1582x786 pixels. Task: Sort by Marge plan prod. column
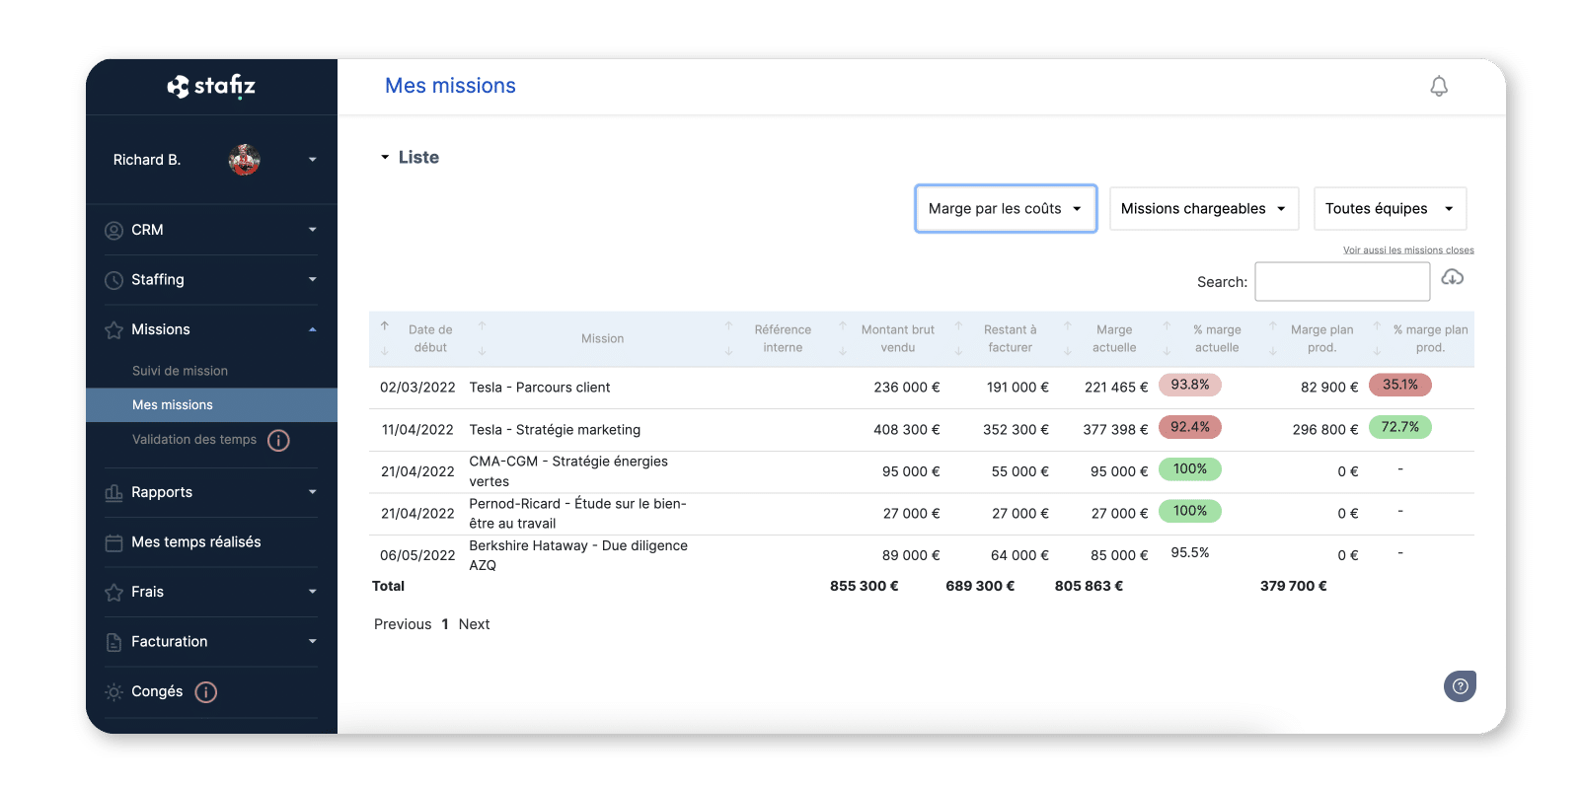coord(1321,339)
